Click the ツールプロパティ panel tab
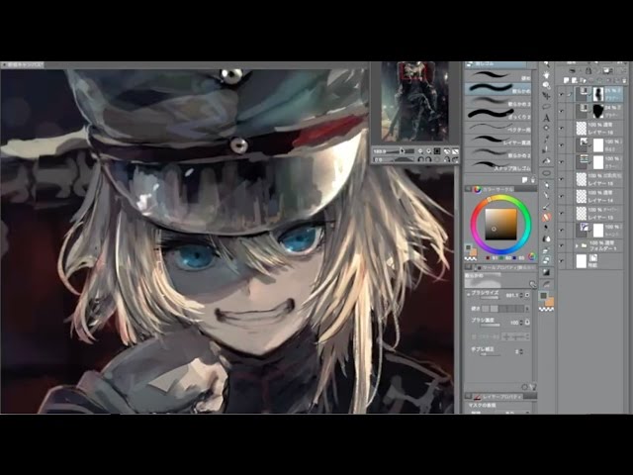633x475 pixels. pyautogui.click(x=506, y=267)
